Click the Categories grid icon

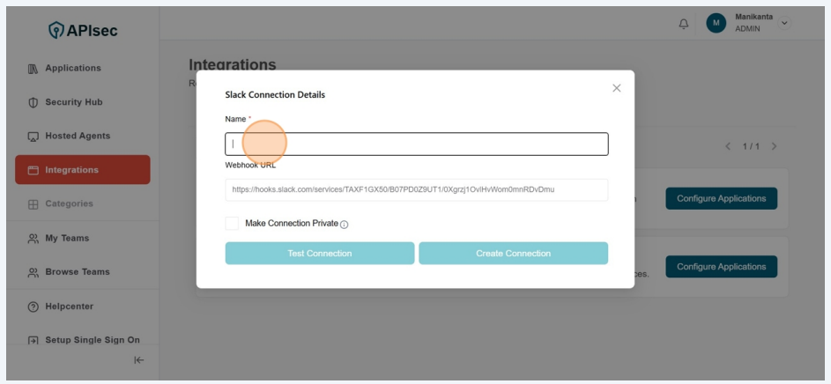tap(33, 204)
